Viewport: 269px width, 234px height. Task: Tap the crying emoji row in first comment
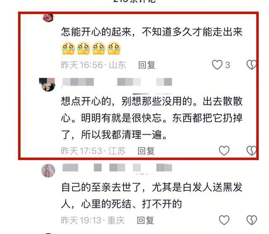pos(91,49)
